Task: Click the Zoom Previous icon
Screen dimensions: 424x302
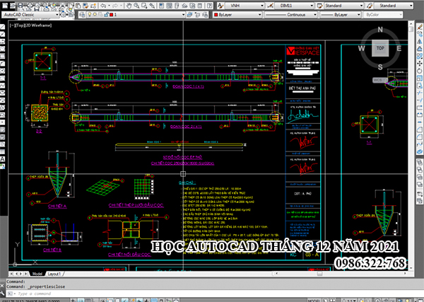Action: 152,6
